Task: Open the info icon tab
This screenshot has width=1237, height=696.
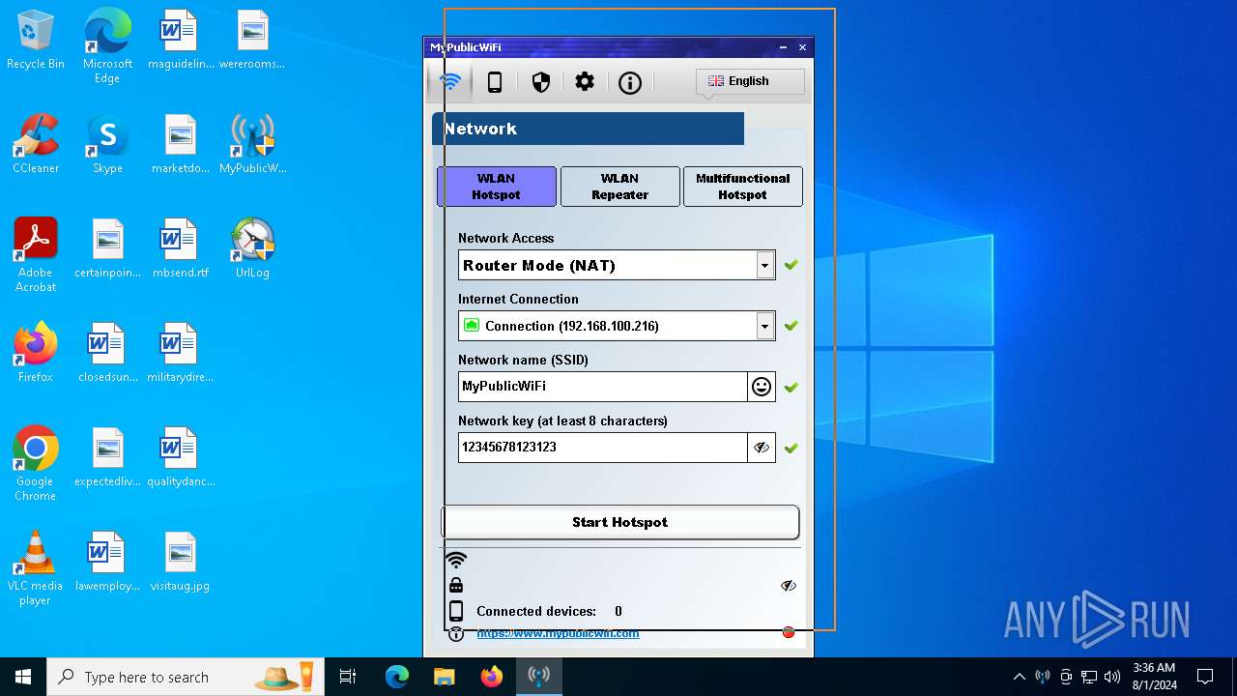Action: [630, 82]
